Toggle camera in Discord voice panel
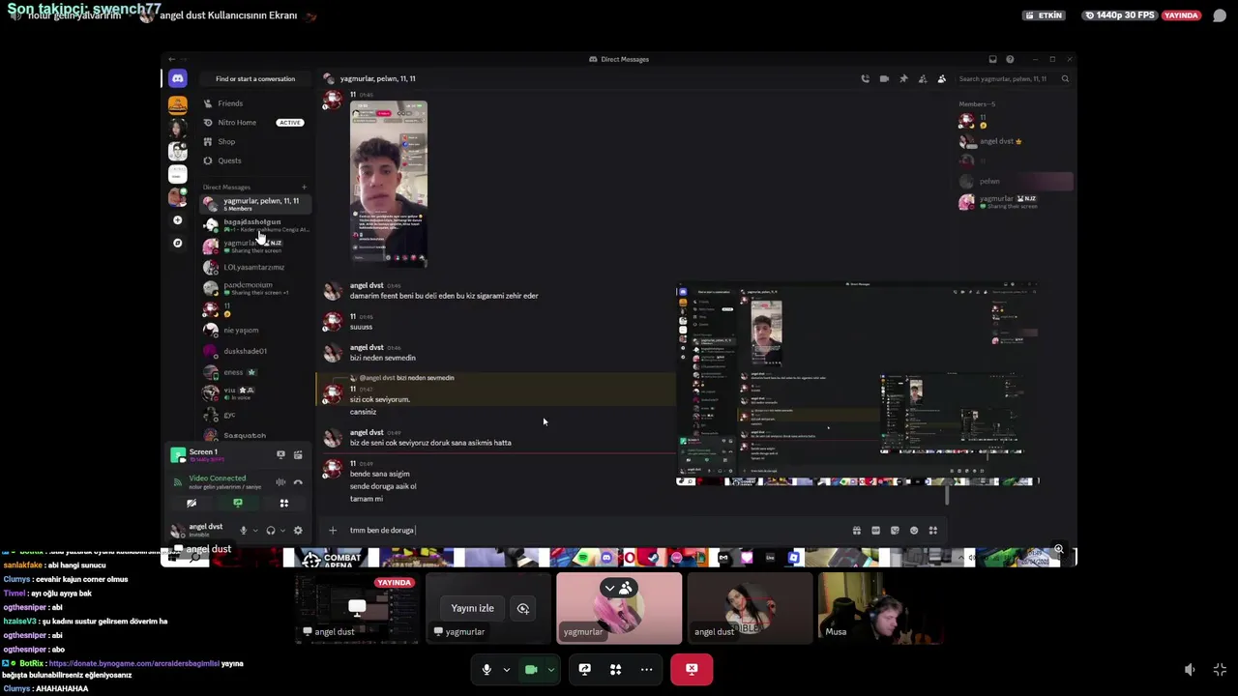The height and width of the screenshot is (696, 1238). (192, 503)
